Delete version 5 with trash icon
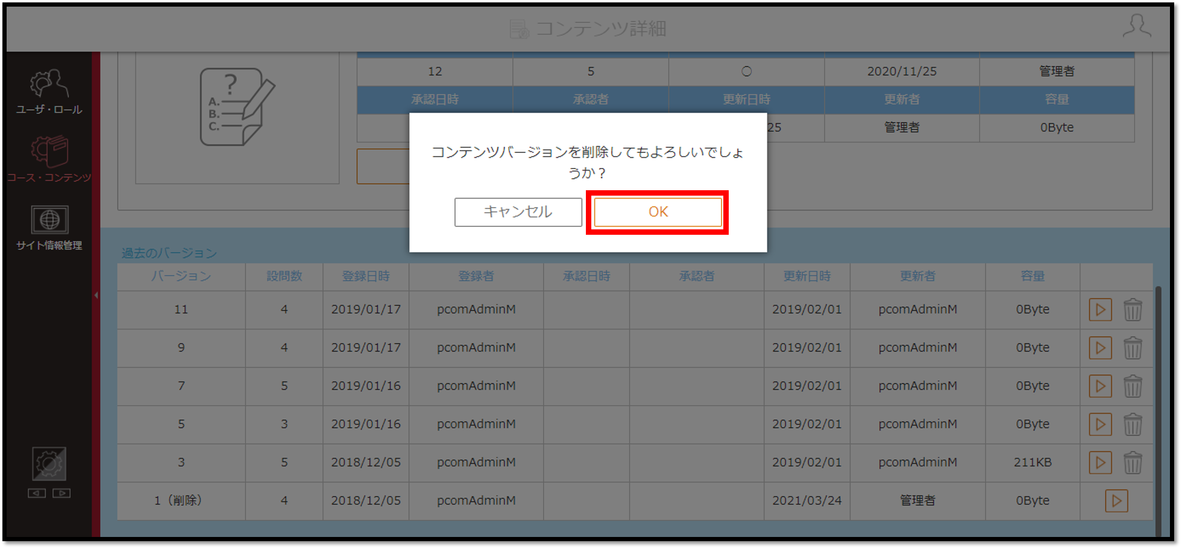 [x=1133, y=424]
